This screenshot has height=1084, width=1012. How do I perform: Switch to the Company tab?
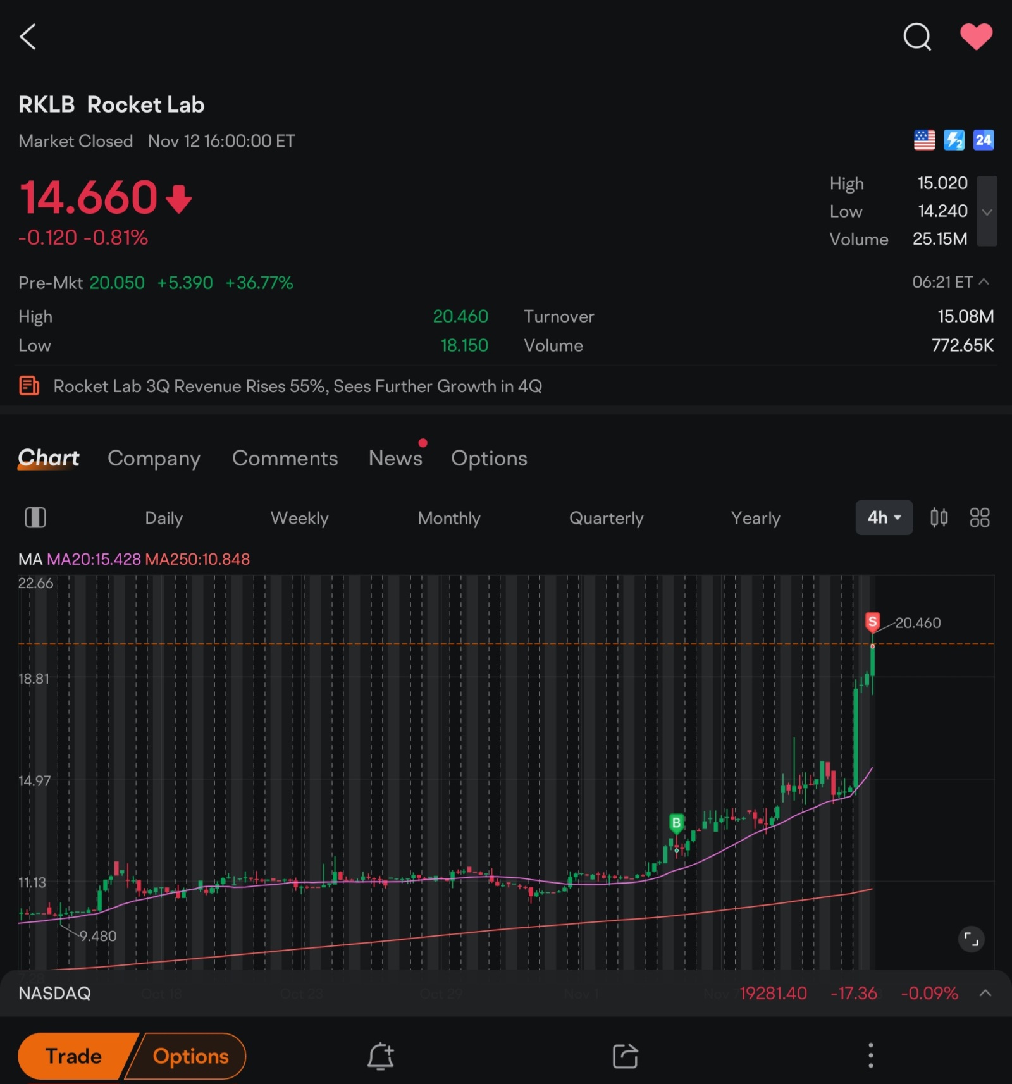tap(154, 458)
